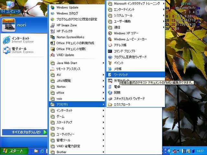The height and width of the screenshot is (155, 207).
Task: Expand the office folder submenu
Action: (x=77, y=93)
